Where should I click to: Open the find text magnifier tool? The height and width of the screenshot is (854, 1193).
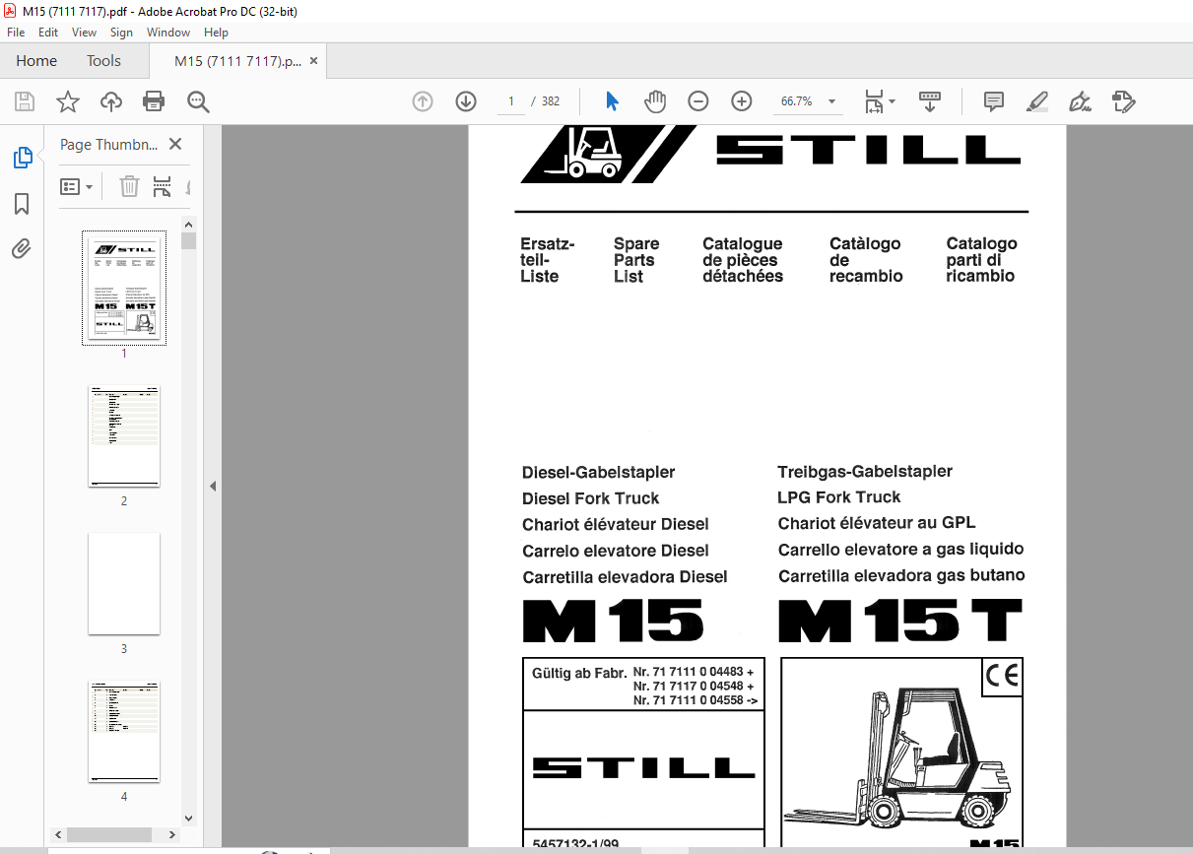pos(198,101)
